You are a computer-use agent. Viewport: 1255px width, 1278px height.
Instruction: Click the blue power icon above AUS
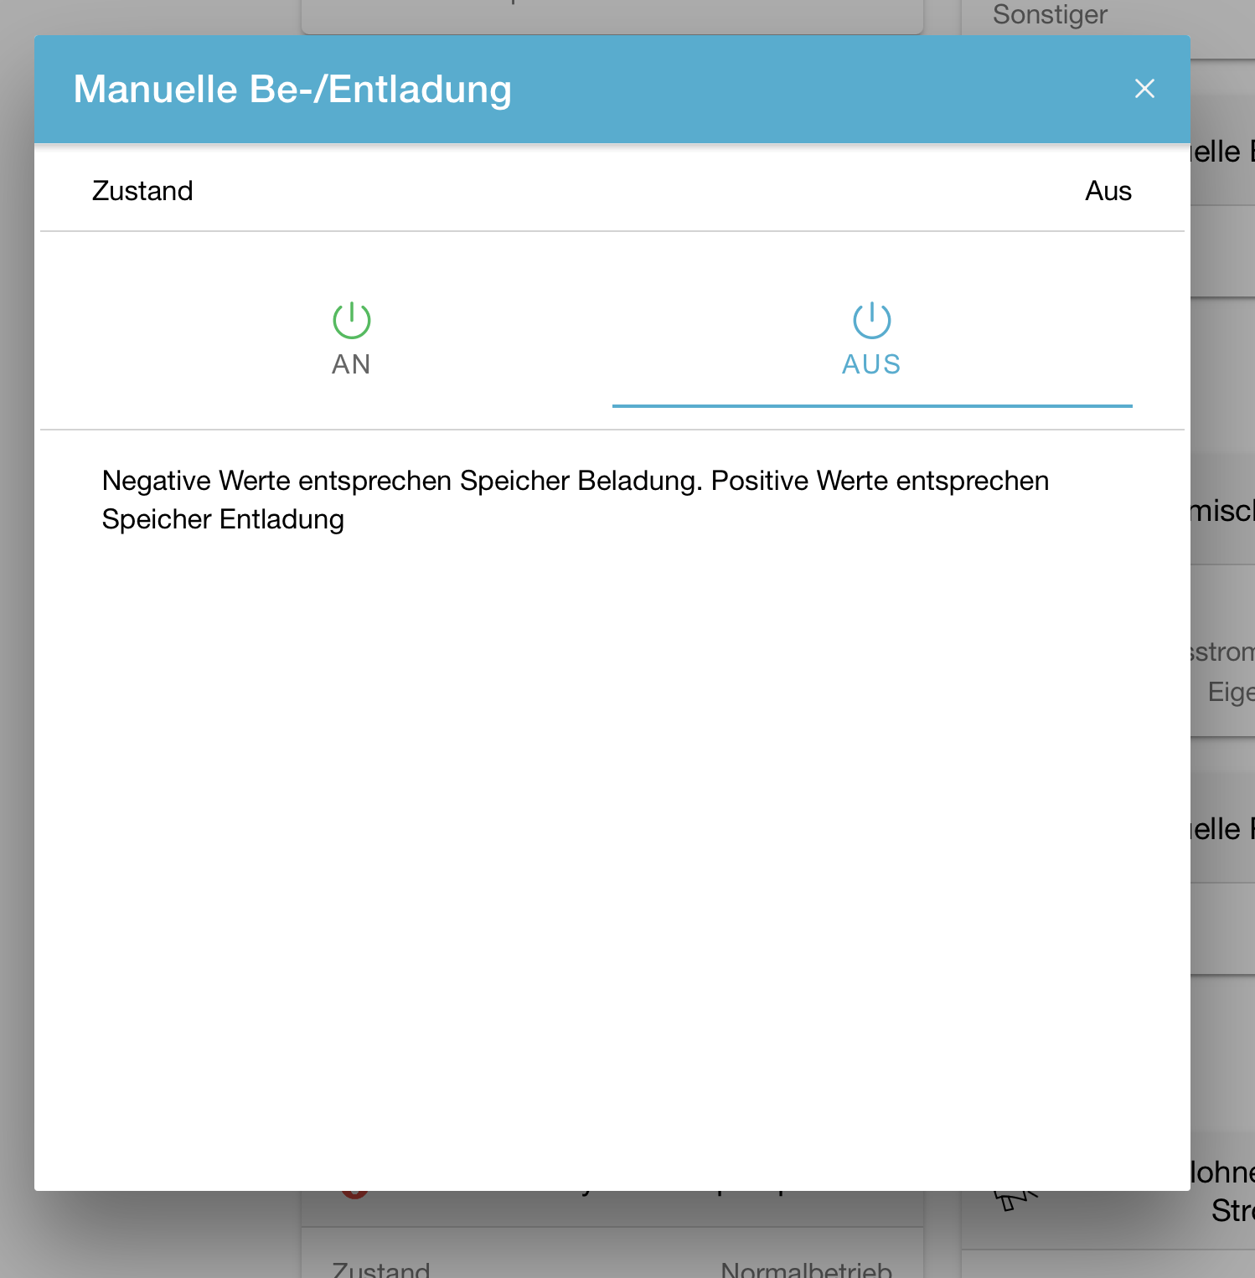click(871, 320)
